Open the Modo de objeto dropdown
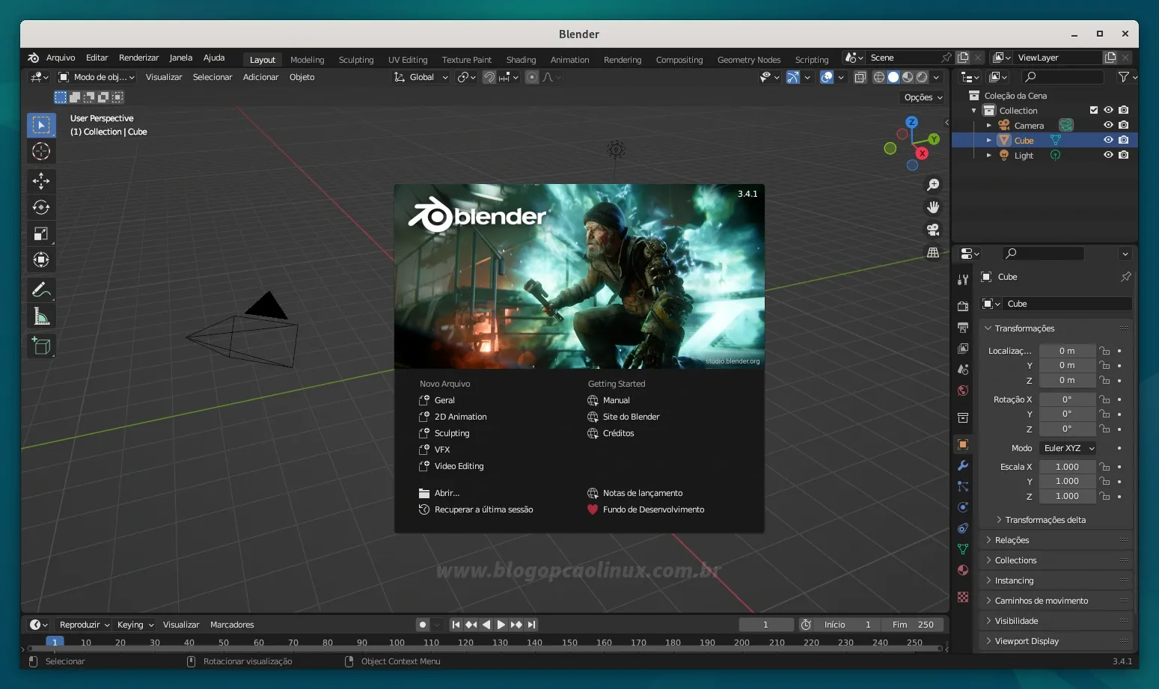 point(97,77)
